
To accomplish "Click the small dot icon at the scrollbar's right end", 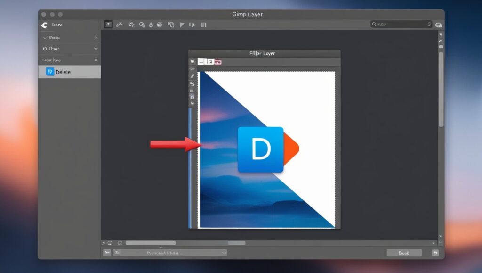I will pyautogui.click(x=434, y=243).
